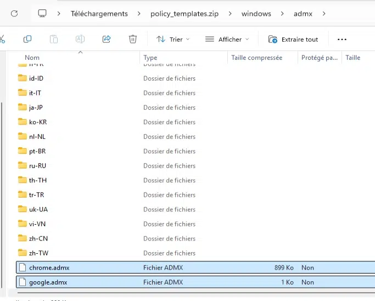375x301 pixels.
Task: Click the Delete trash icon
Action: pos(133,39)
